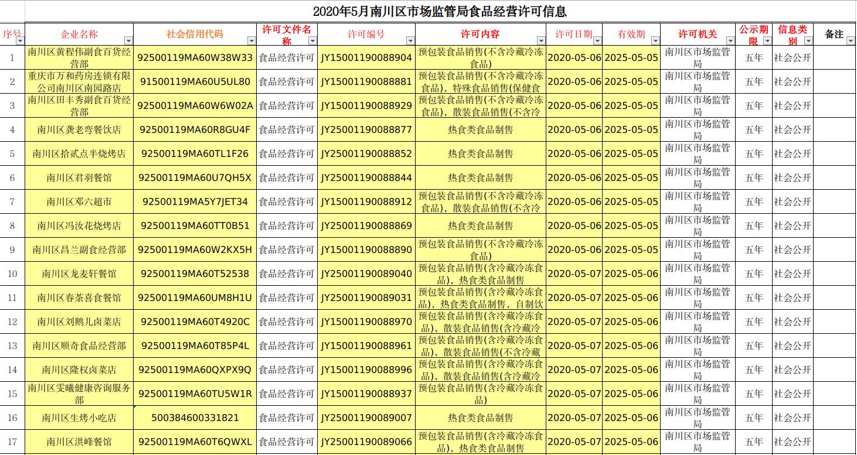Image resolution: width=857 pixels, height=455 pixels.
Task: Select license number JY15001190088881
Action: point(366,81)
